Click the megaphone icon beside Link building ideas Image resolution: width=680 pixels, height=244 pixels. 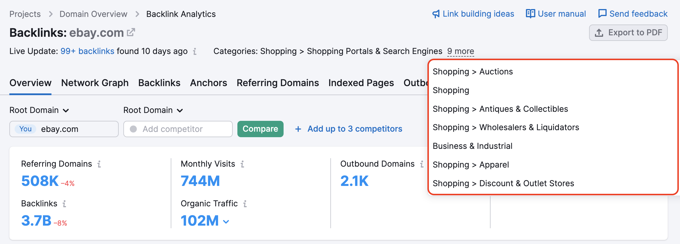[x=436, y=14]
